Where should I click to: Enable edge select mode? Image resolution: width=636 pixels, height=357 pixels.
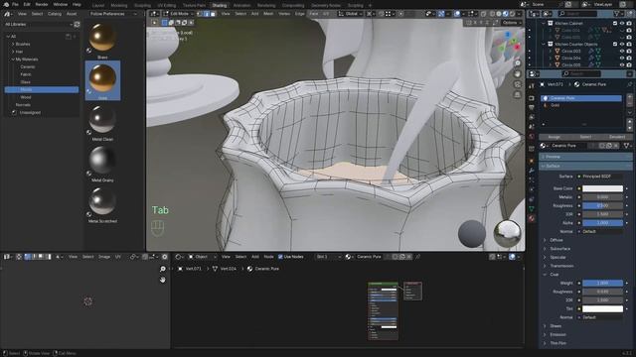[x=206, y=14]
